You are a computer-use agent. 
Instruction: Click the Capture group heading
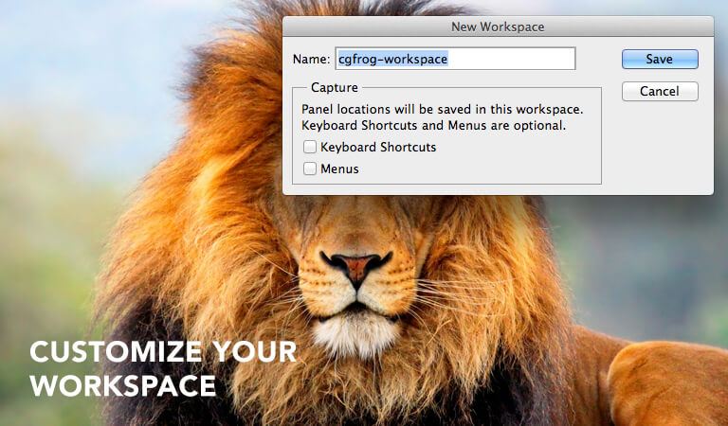(335, 88)
